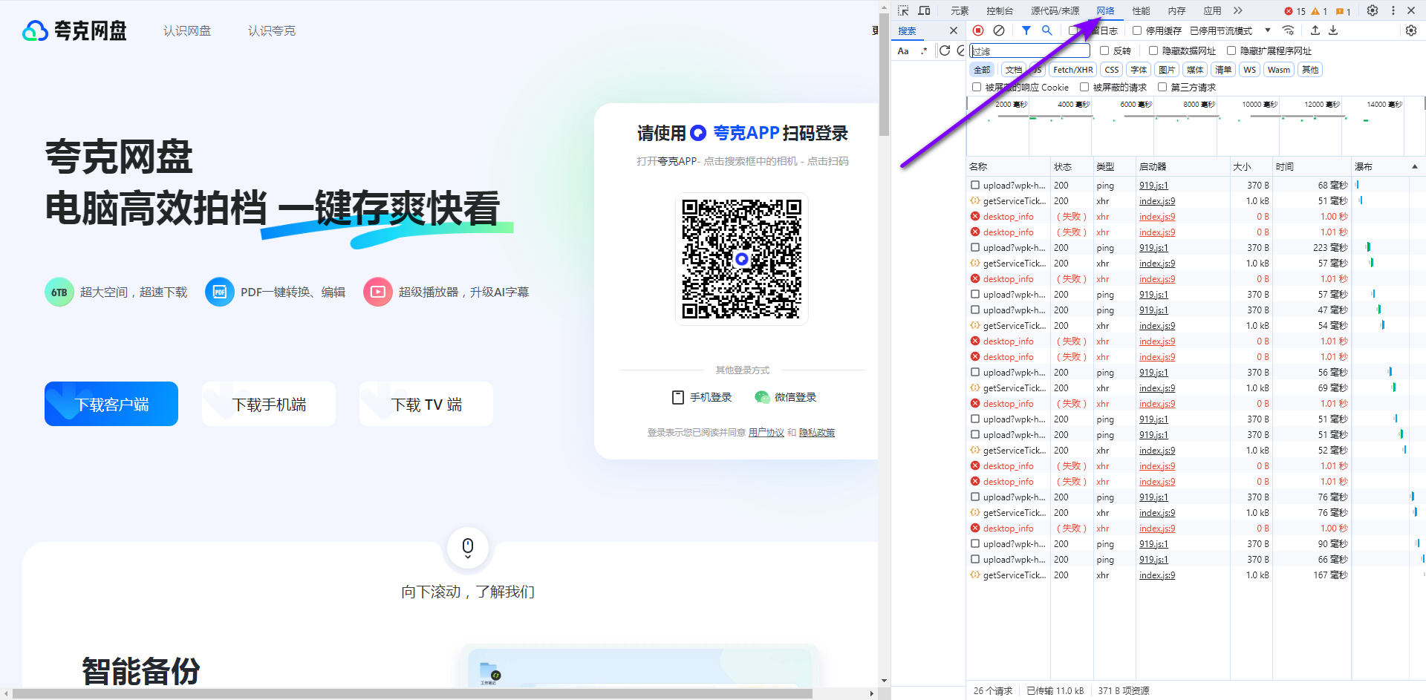Click the orange issues count badge

pos(1343,11)
